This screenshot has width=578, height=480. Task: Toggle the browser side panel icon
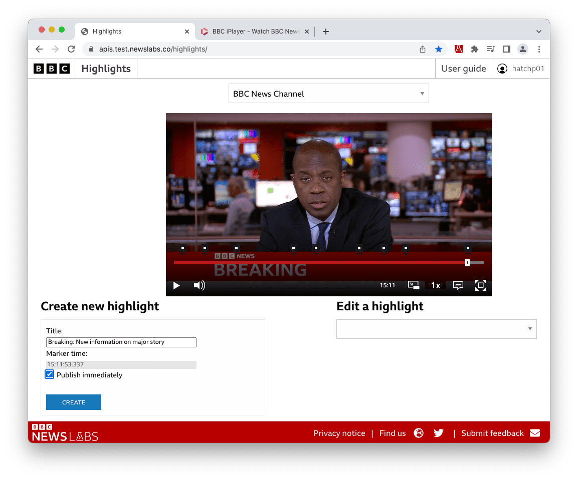tap(506, 50)
